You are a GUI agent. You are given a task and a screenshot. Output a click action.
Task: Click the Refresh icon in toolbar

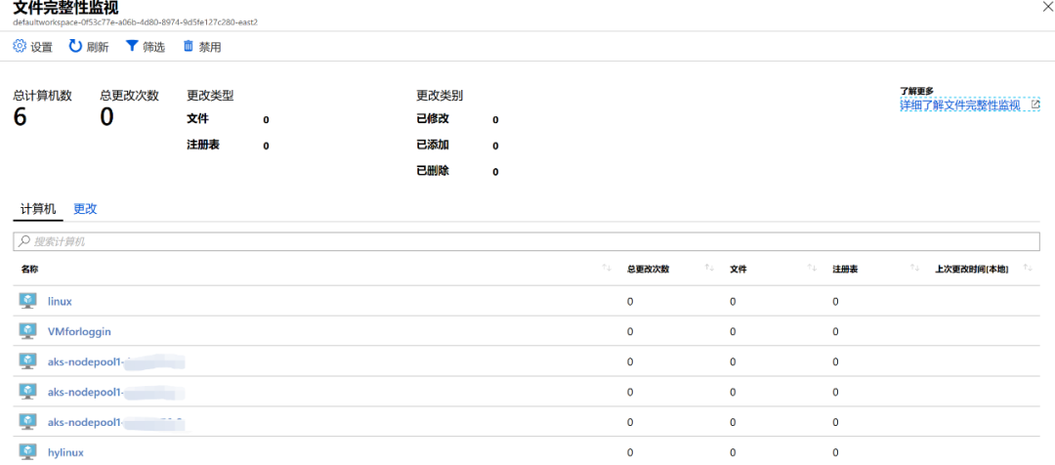click(x=75, y=46)
